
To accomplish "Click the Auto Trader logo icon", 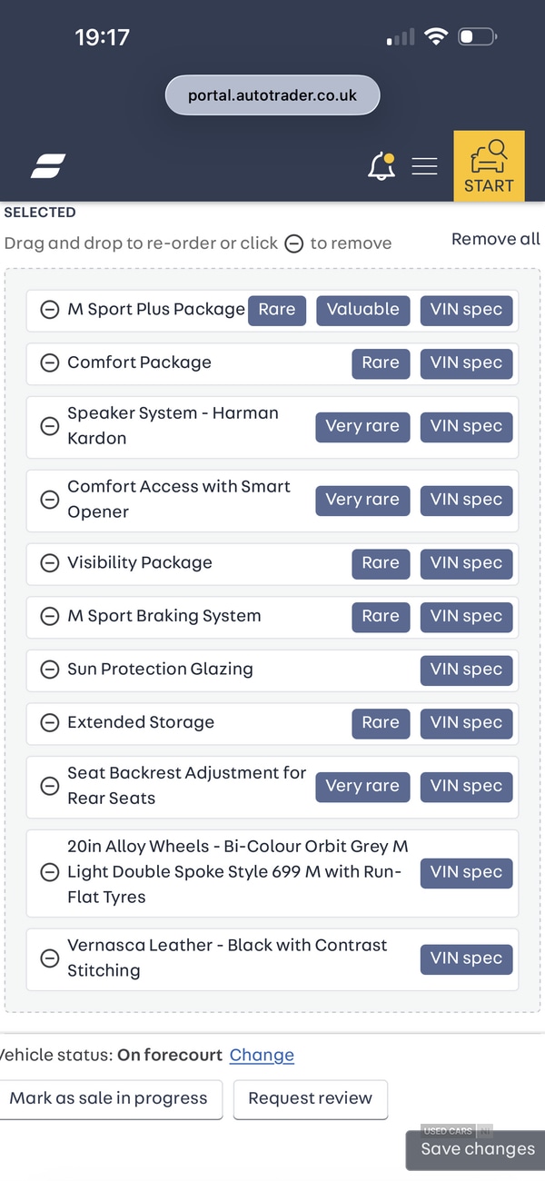I will pyautogui.click(x=48, y=165).
